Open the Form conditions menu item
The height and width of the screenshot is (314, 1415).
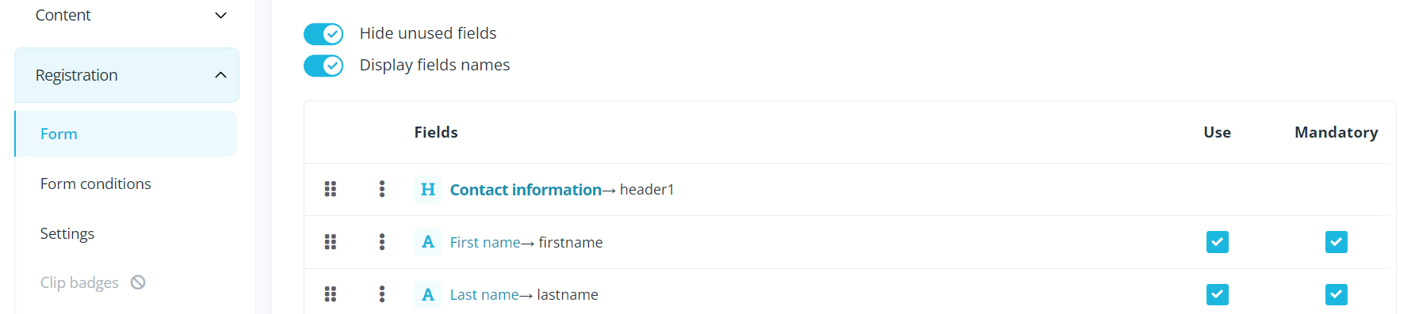[x=96, y=183]
